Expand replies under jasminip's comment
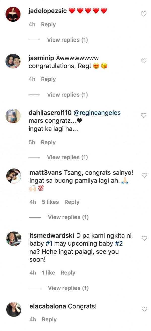This screenshot has width=151, height=331. pyautogui.click(x=67, y=95)
